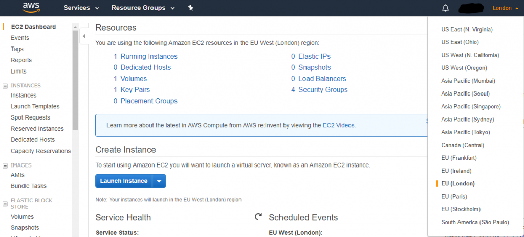Close the London region dropdown in the header
The width and height of the screenshot is (524, 237).
[x=506, y=8]
